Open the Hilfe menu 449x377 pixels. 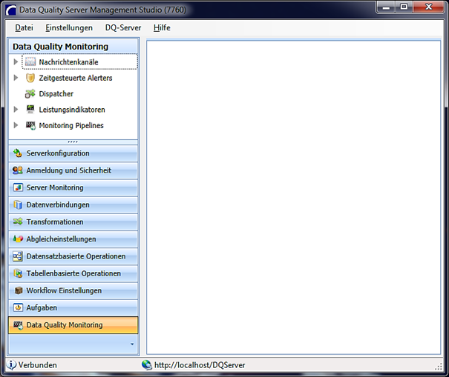pos(162,27)
